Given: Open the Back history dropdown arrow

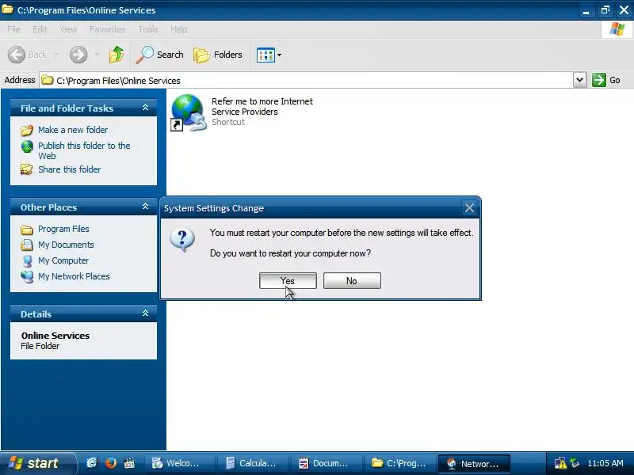Looking at the screenshot, I should [56, 55].
